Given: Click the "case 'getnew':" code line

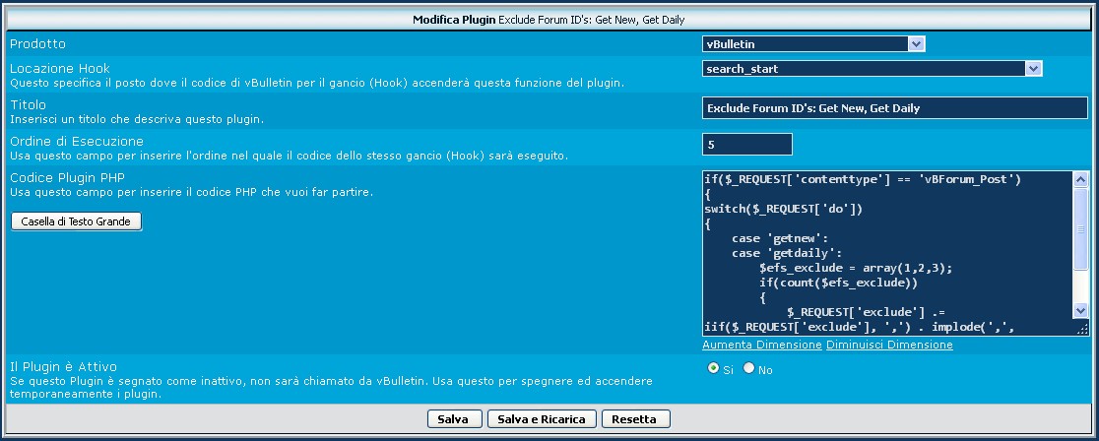Looking at the screenshot, I should pyautogui.click(x=772, y=237).
